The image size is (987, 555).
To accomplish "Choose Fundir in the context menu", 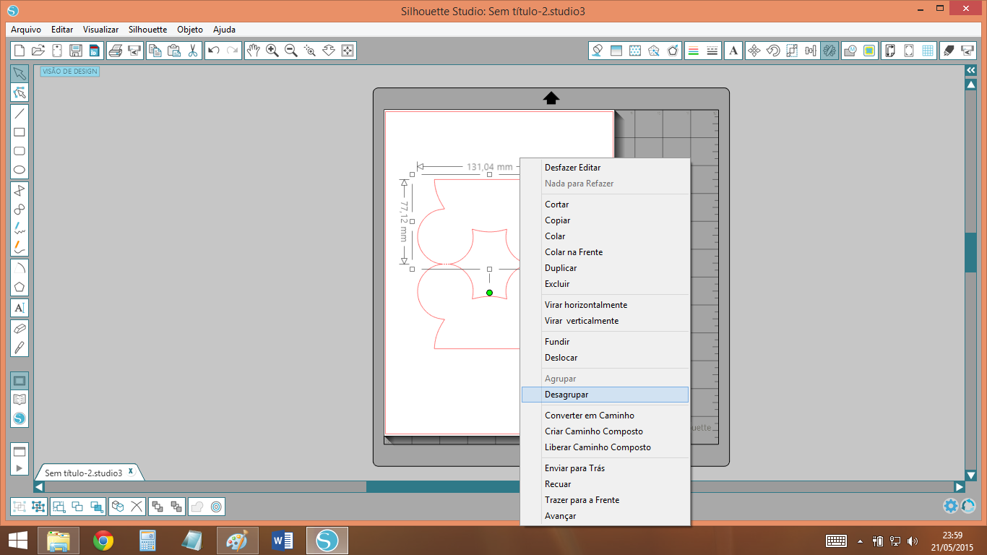I will (x=605, y=342).
